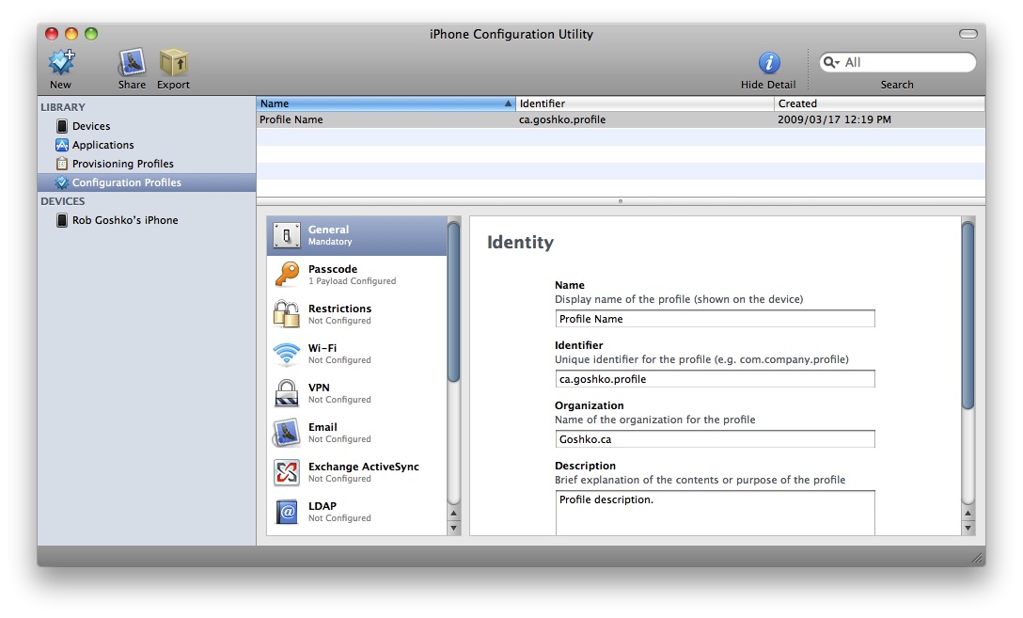Click the Export box icon
Screen dimensions: 1023x618
174,63
